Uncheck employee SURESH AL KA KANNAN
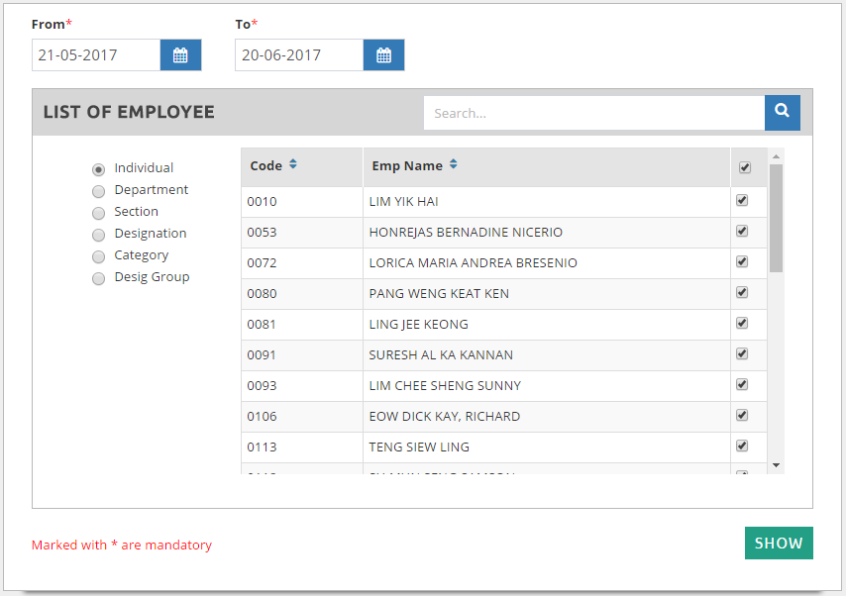846x596 pixels. point(742,354)
